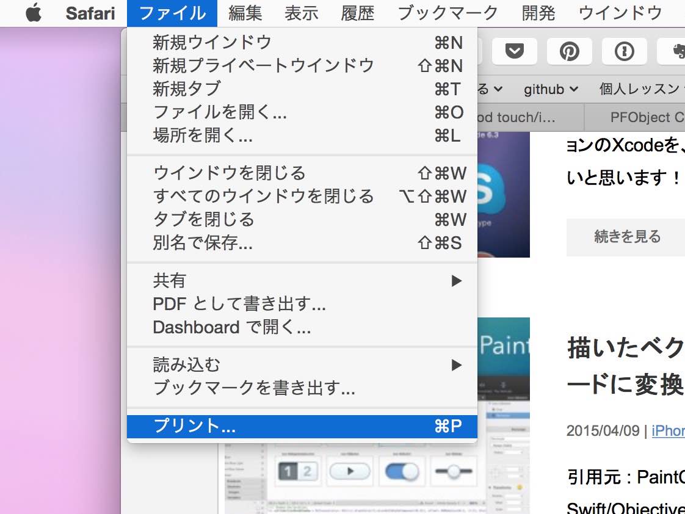Choose 新規タブ menu item
The height and width of the screenshot is (514, 685).
[302, 89]
